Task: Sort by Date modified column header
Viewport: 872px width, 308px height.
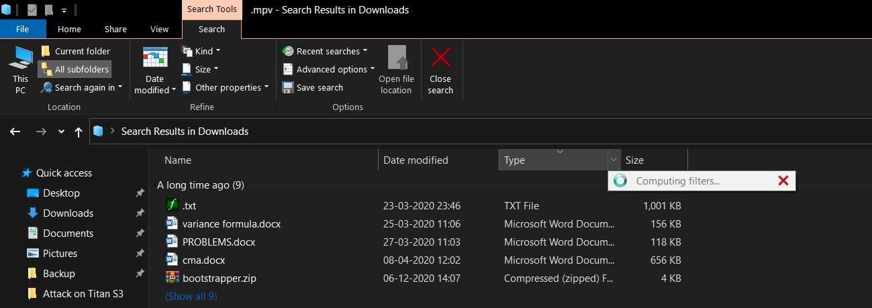Action: [x=439, y=160]
